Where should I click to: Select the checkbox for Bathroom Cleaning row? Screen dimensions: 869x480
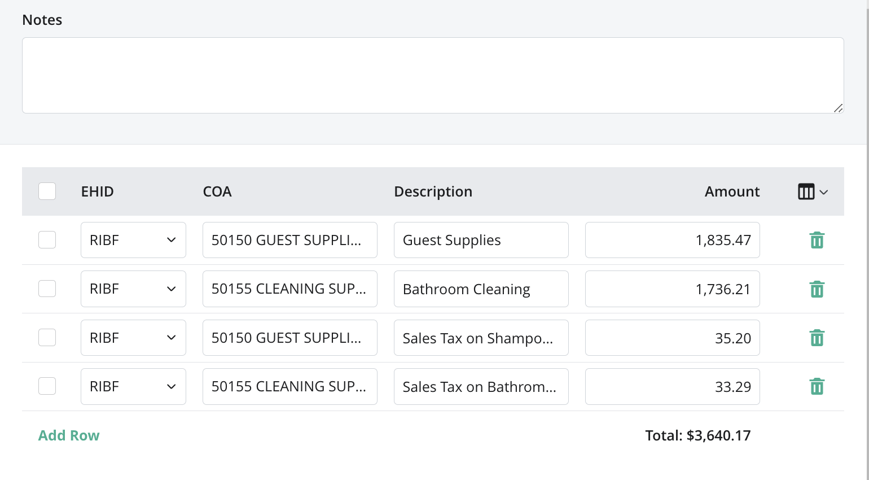point(47,289)
